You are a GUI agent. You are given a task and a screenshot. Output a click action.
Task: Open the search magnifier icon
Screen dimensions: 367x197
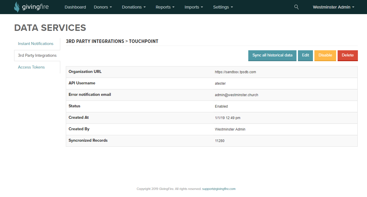(x=296, y=7)
